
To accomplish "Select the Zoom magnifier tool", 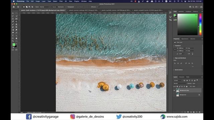I will pos(13,41).
